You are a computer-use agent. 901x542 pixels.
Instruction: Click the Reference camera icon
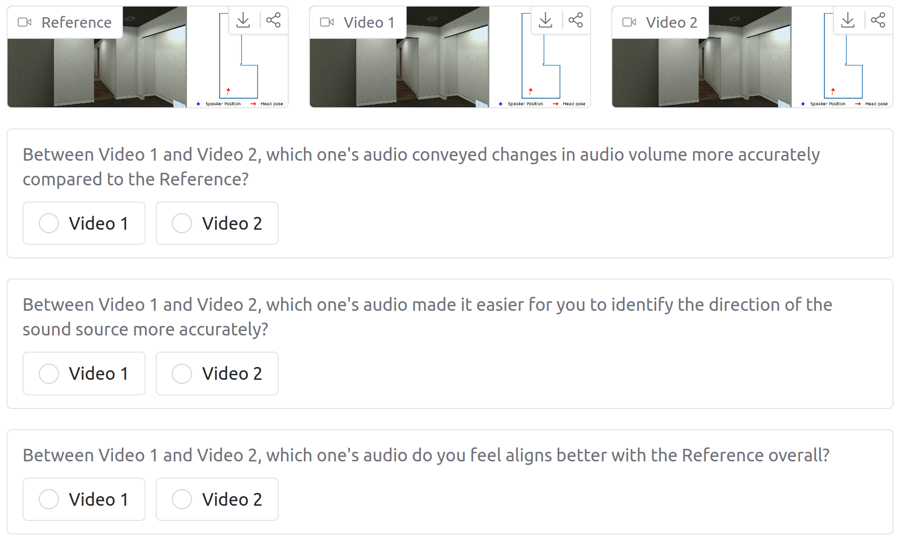pos(25,22)
